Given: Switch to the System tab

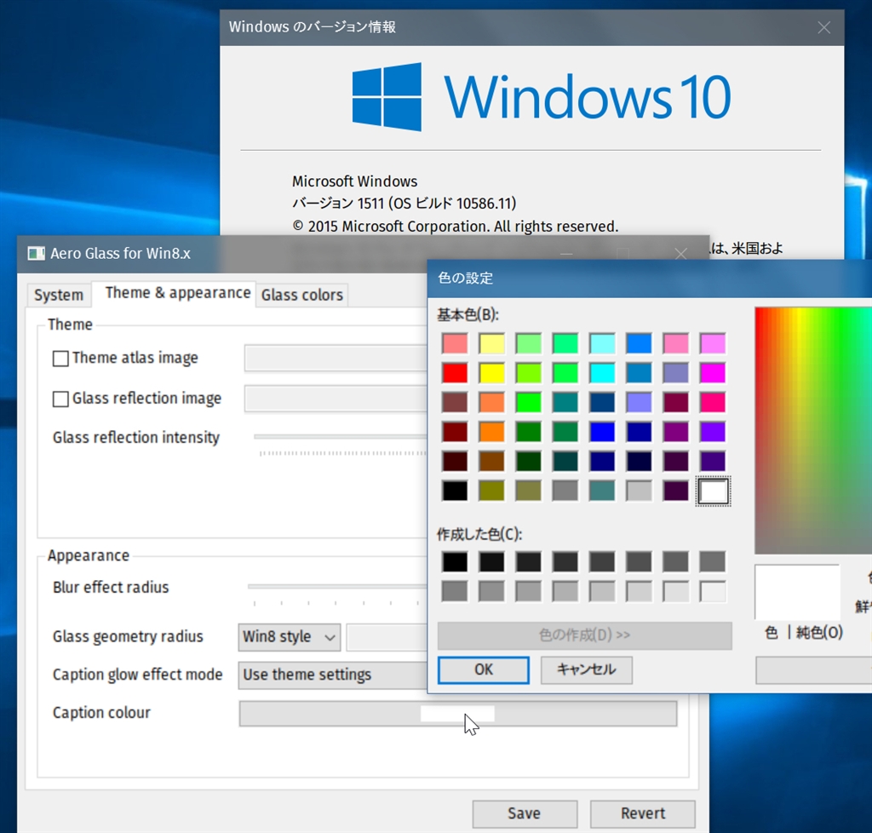Looking at the screenshot, I should tap(59, 295).
